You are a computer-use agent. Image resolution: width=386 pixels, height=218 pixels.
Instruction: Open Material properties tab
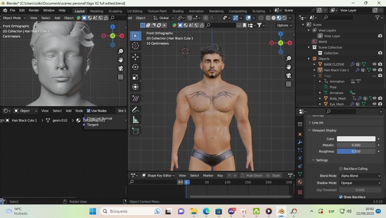(x=300, y=182)
